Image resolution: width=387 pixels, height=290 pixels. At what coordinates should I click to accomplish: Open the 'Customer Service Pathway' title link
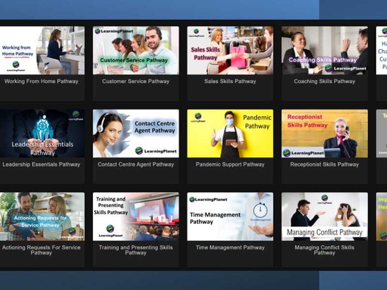tap(135, 81)
